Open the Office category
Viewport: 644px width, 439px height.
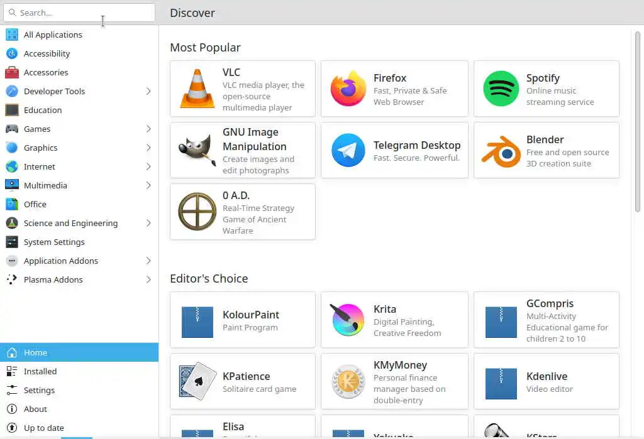pos(79,204)
